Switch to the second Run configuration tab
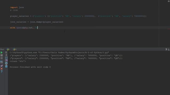Screen dimensions: 170x95 pos(15,49)
